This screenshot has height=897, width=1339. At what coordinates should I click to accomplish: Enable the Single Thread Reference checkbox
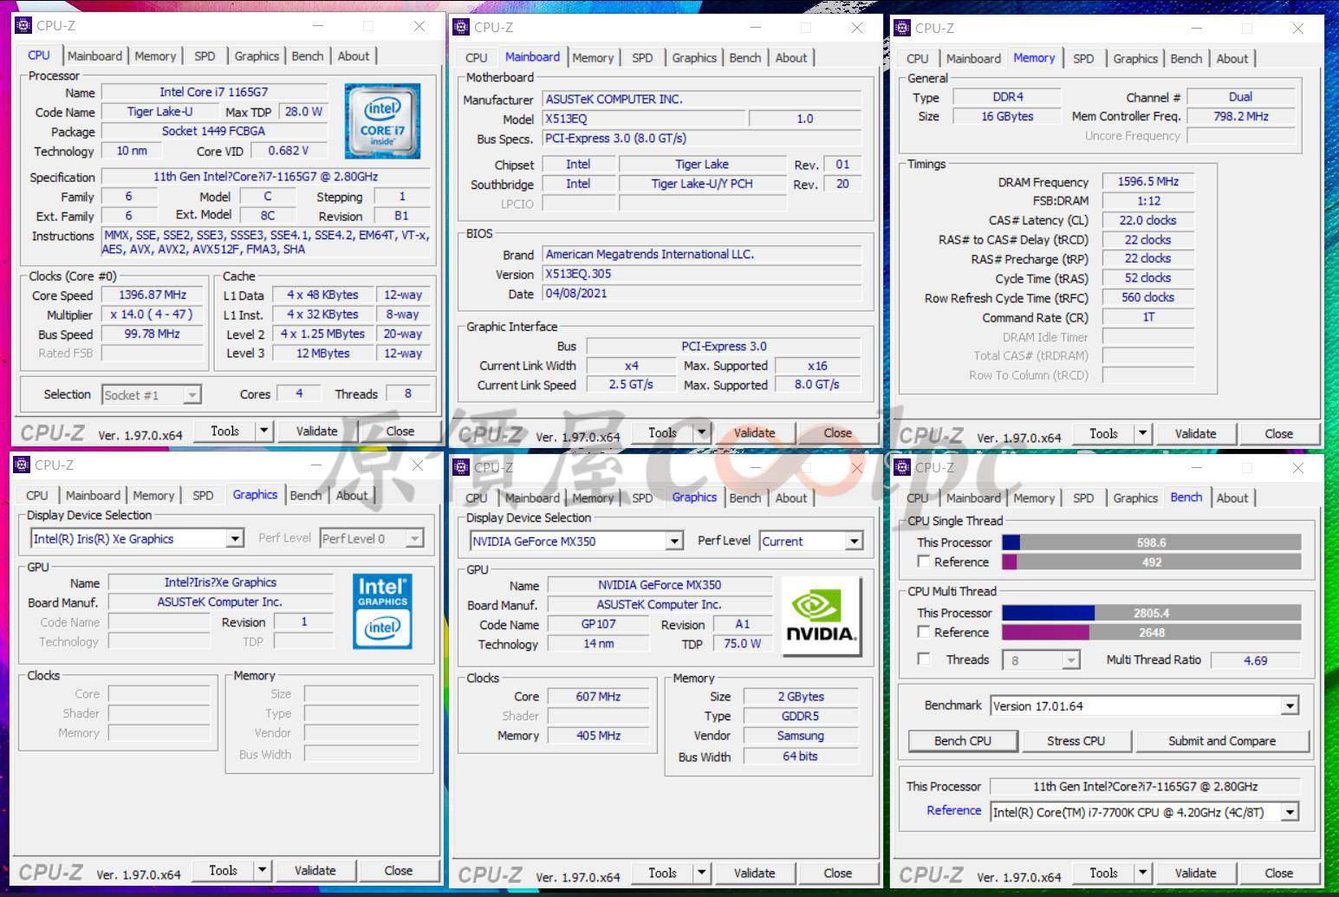[924, 562]
